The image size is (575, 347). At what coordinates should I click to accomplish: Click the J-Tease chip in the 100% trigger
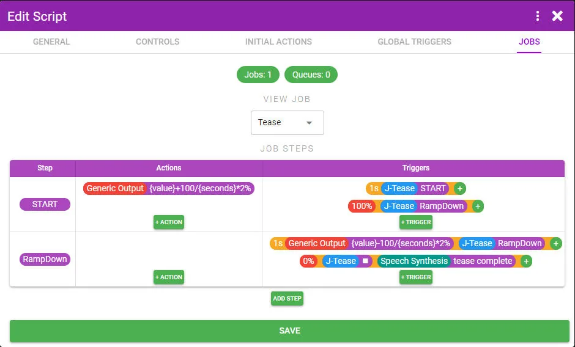point(399,206)
